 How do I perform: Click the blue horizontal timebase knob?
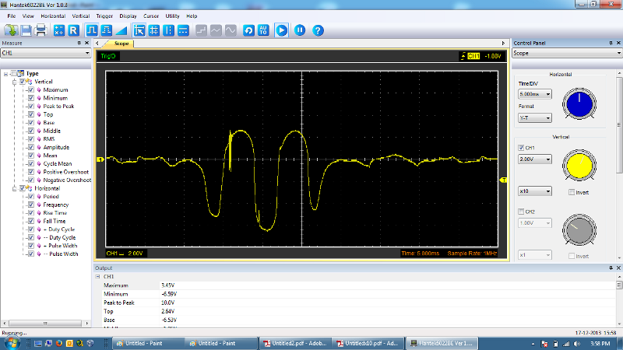(578, 103)
